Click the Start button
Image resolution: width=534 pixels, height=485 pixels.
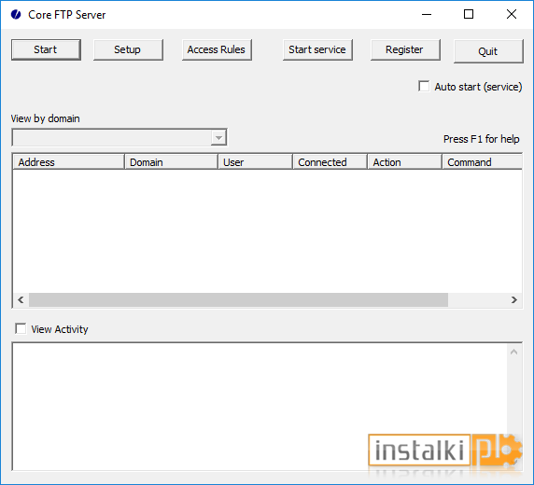coord(46,49)
